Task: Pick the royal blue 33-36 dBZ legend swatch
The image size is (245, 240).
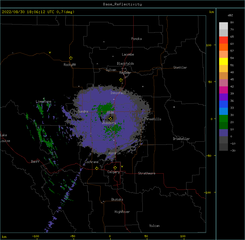Action: pos(223,104)
